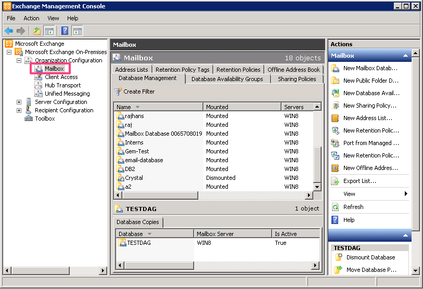Select Mailbox node in tree
This screenshot has width=423, height=289.
click(54, 69)
